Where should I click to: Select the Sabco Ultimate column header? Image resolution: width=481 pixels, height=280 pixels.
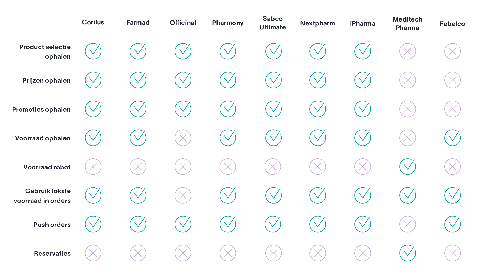click(273, 23)
